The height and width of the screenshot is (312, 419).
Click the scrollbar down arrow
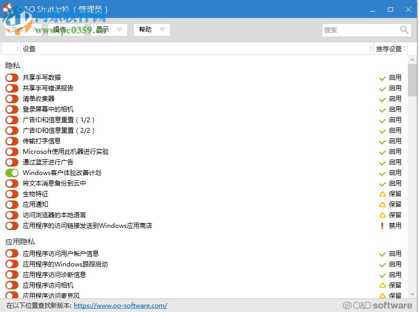coord(412,294)
